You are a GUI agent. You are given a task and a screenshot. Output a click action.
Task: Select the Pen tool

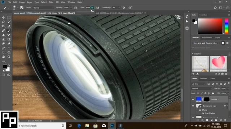point(3,48)
